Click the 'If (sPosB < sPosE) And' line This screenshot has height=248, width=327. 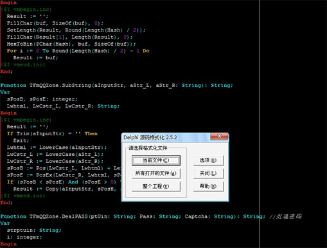[64, 182]
